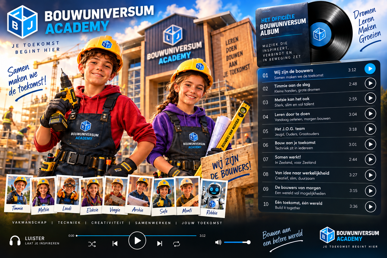The height and width of the screenshot is (258, 387).
Task: Click track title 'Het J.O.G. team'
Action: [x=290, y=129]
